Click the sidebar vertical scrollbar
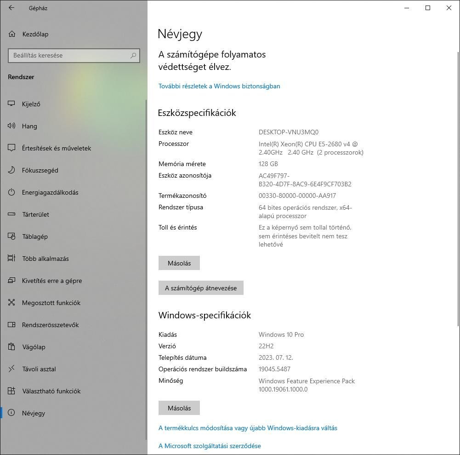Screen dimensions: 460x455 (146, 269)
